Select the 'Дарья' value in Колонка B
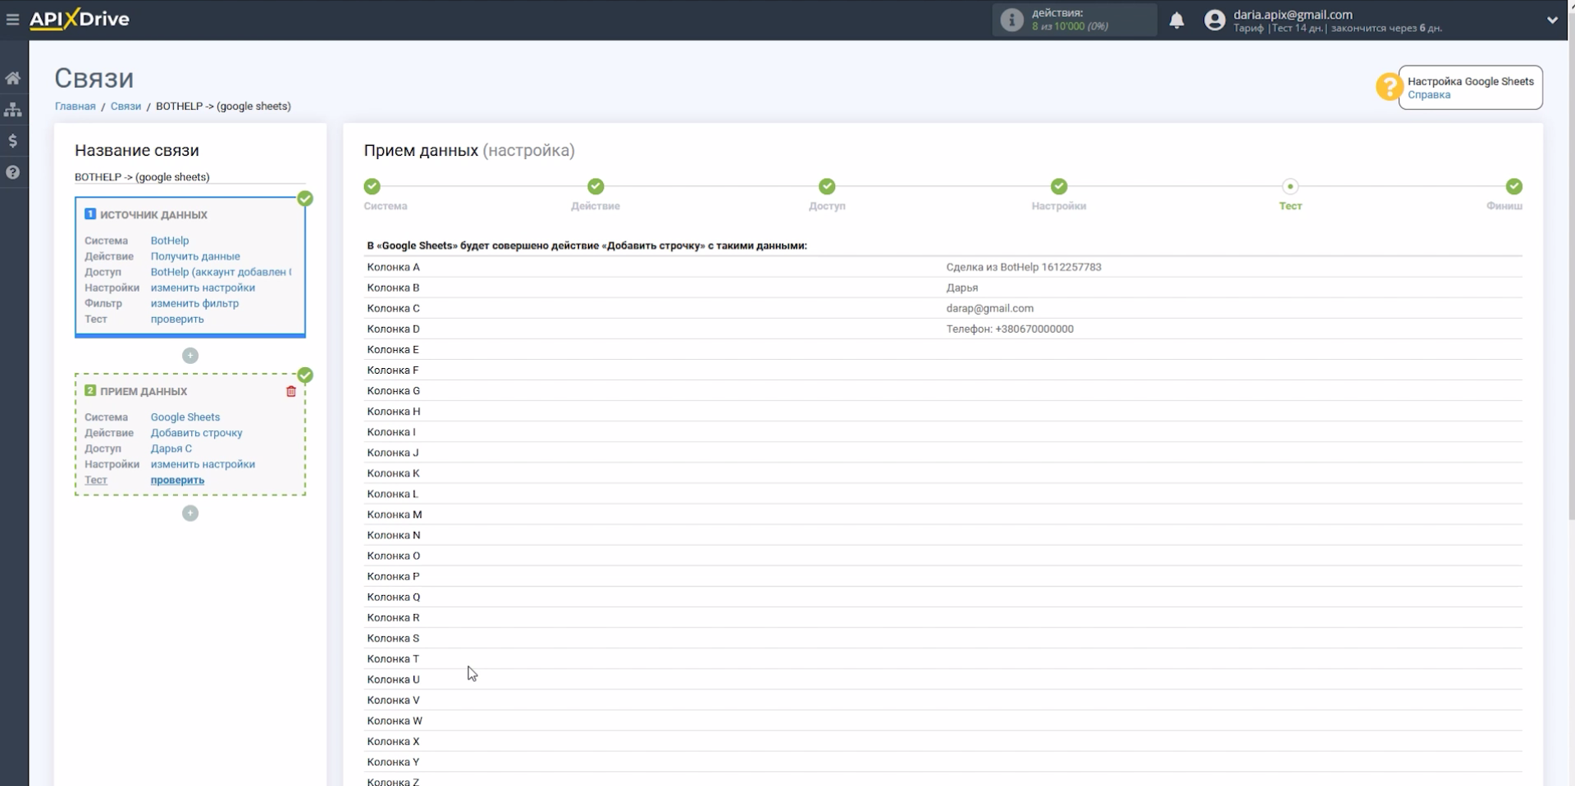1575x786 pixels. pyautogui.click(x=961, y=288)
